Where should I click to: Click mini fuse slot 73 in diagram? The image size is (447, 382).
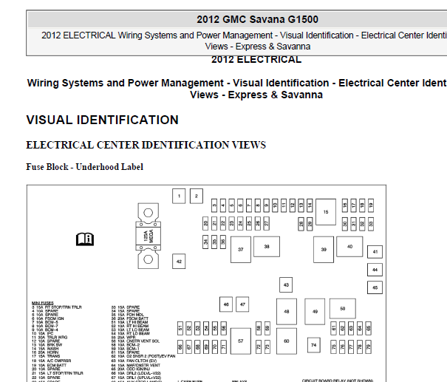(x=267, y=347)
